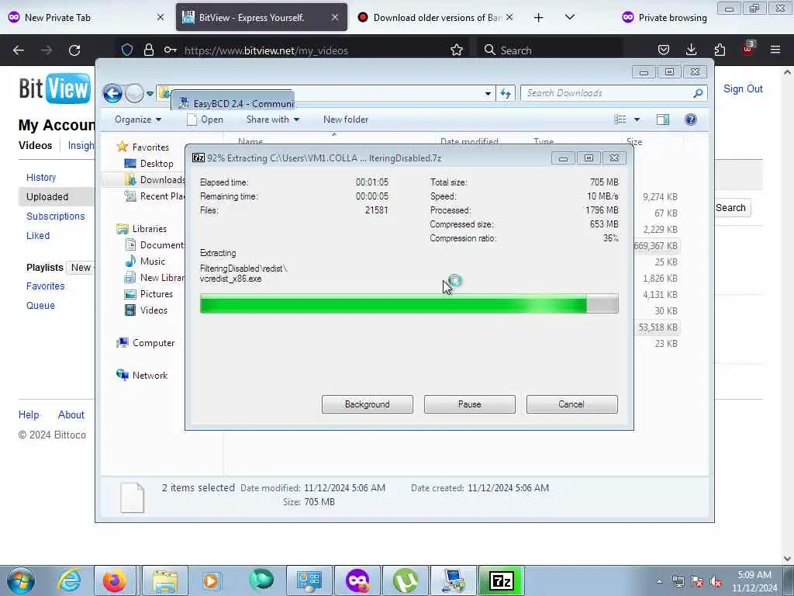The width and height of the screenshot is (794, 596).
Task: Select Desktop in navigation pane
Action: 149,164
